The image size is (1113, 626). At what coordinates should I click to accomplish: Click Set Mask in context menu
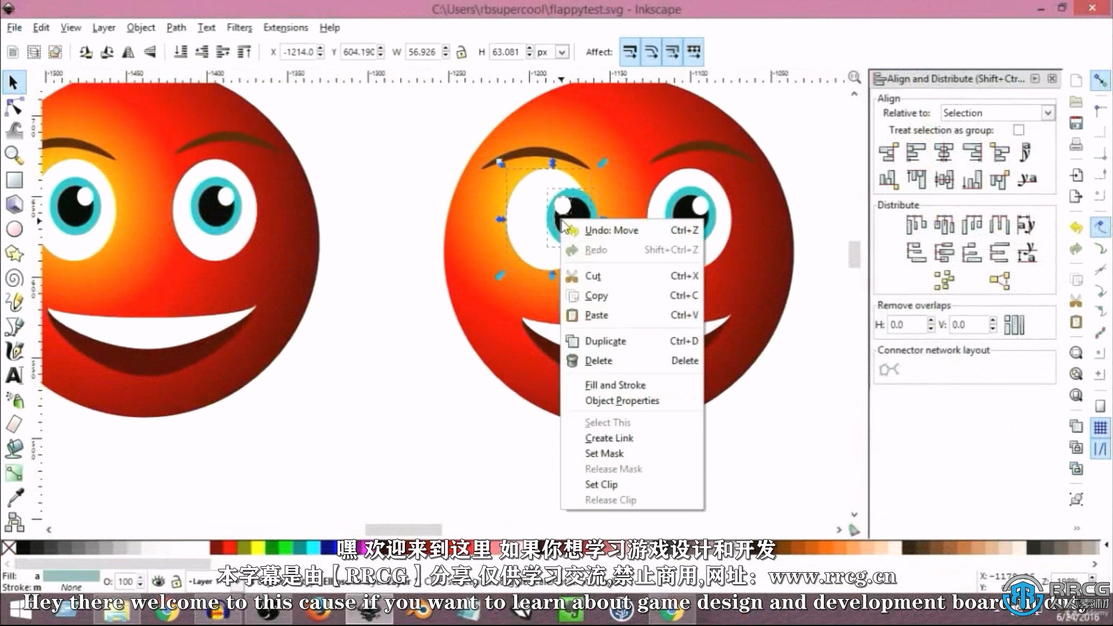point(604,453)
